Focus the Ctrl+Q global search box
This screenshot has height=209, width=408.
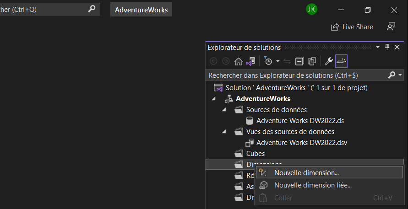[50, 10]
